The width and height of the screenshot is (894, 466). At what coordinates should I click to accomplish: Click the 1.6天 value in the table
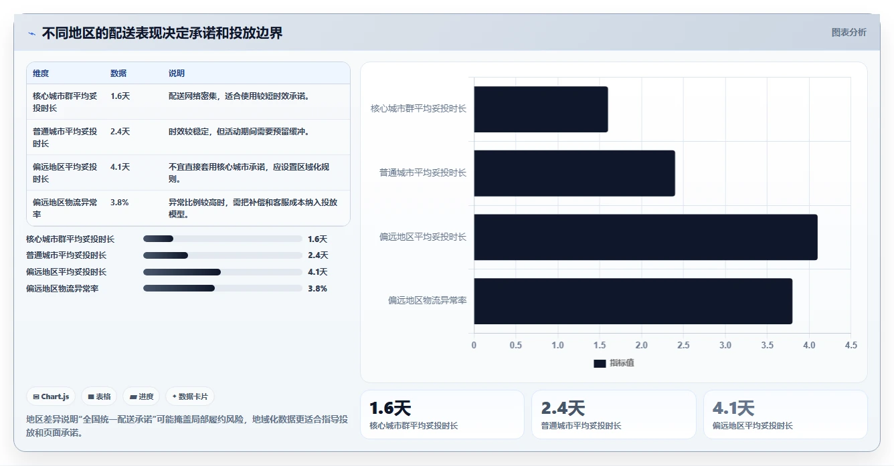pos(120,96)
